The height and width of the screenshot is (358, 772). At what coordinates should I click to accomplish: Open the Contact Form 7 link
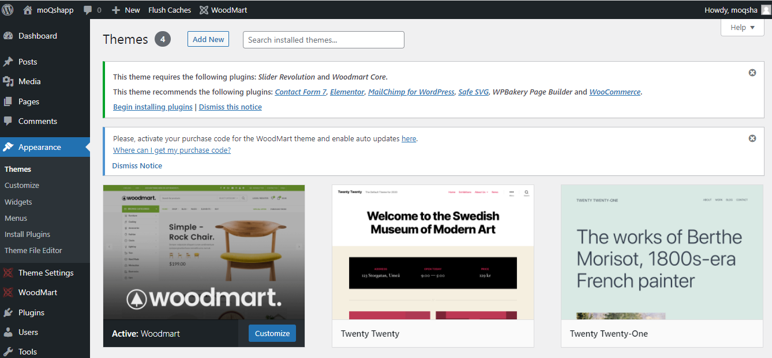tap(301, 92)
